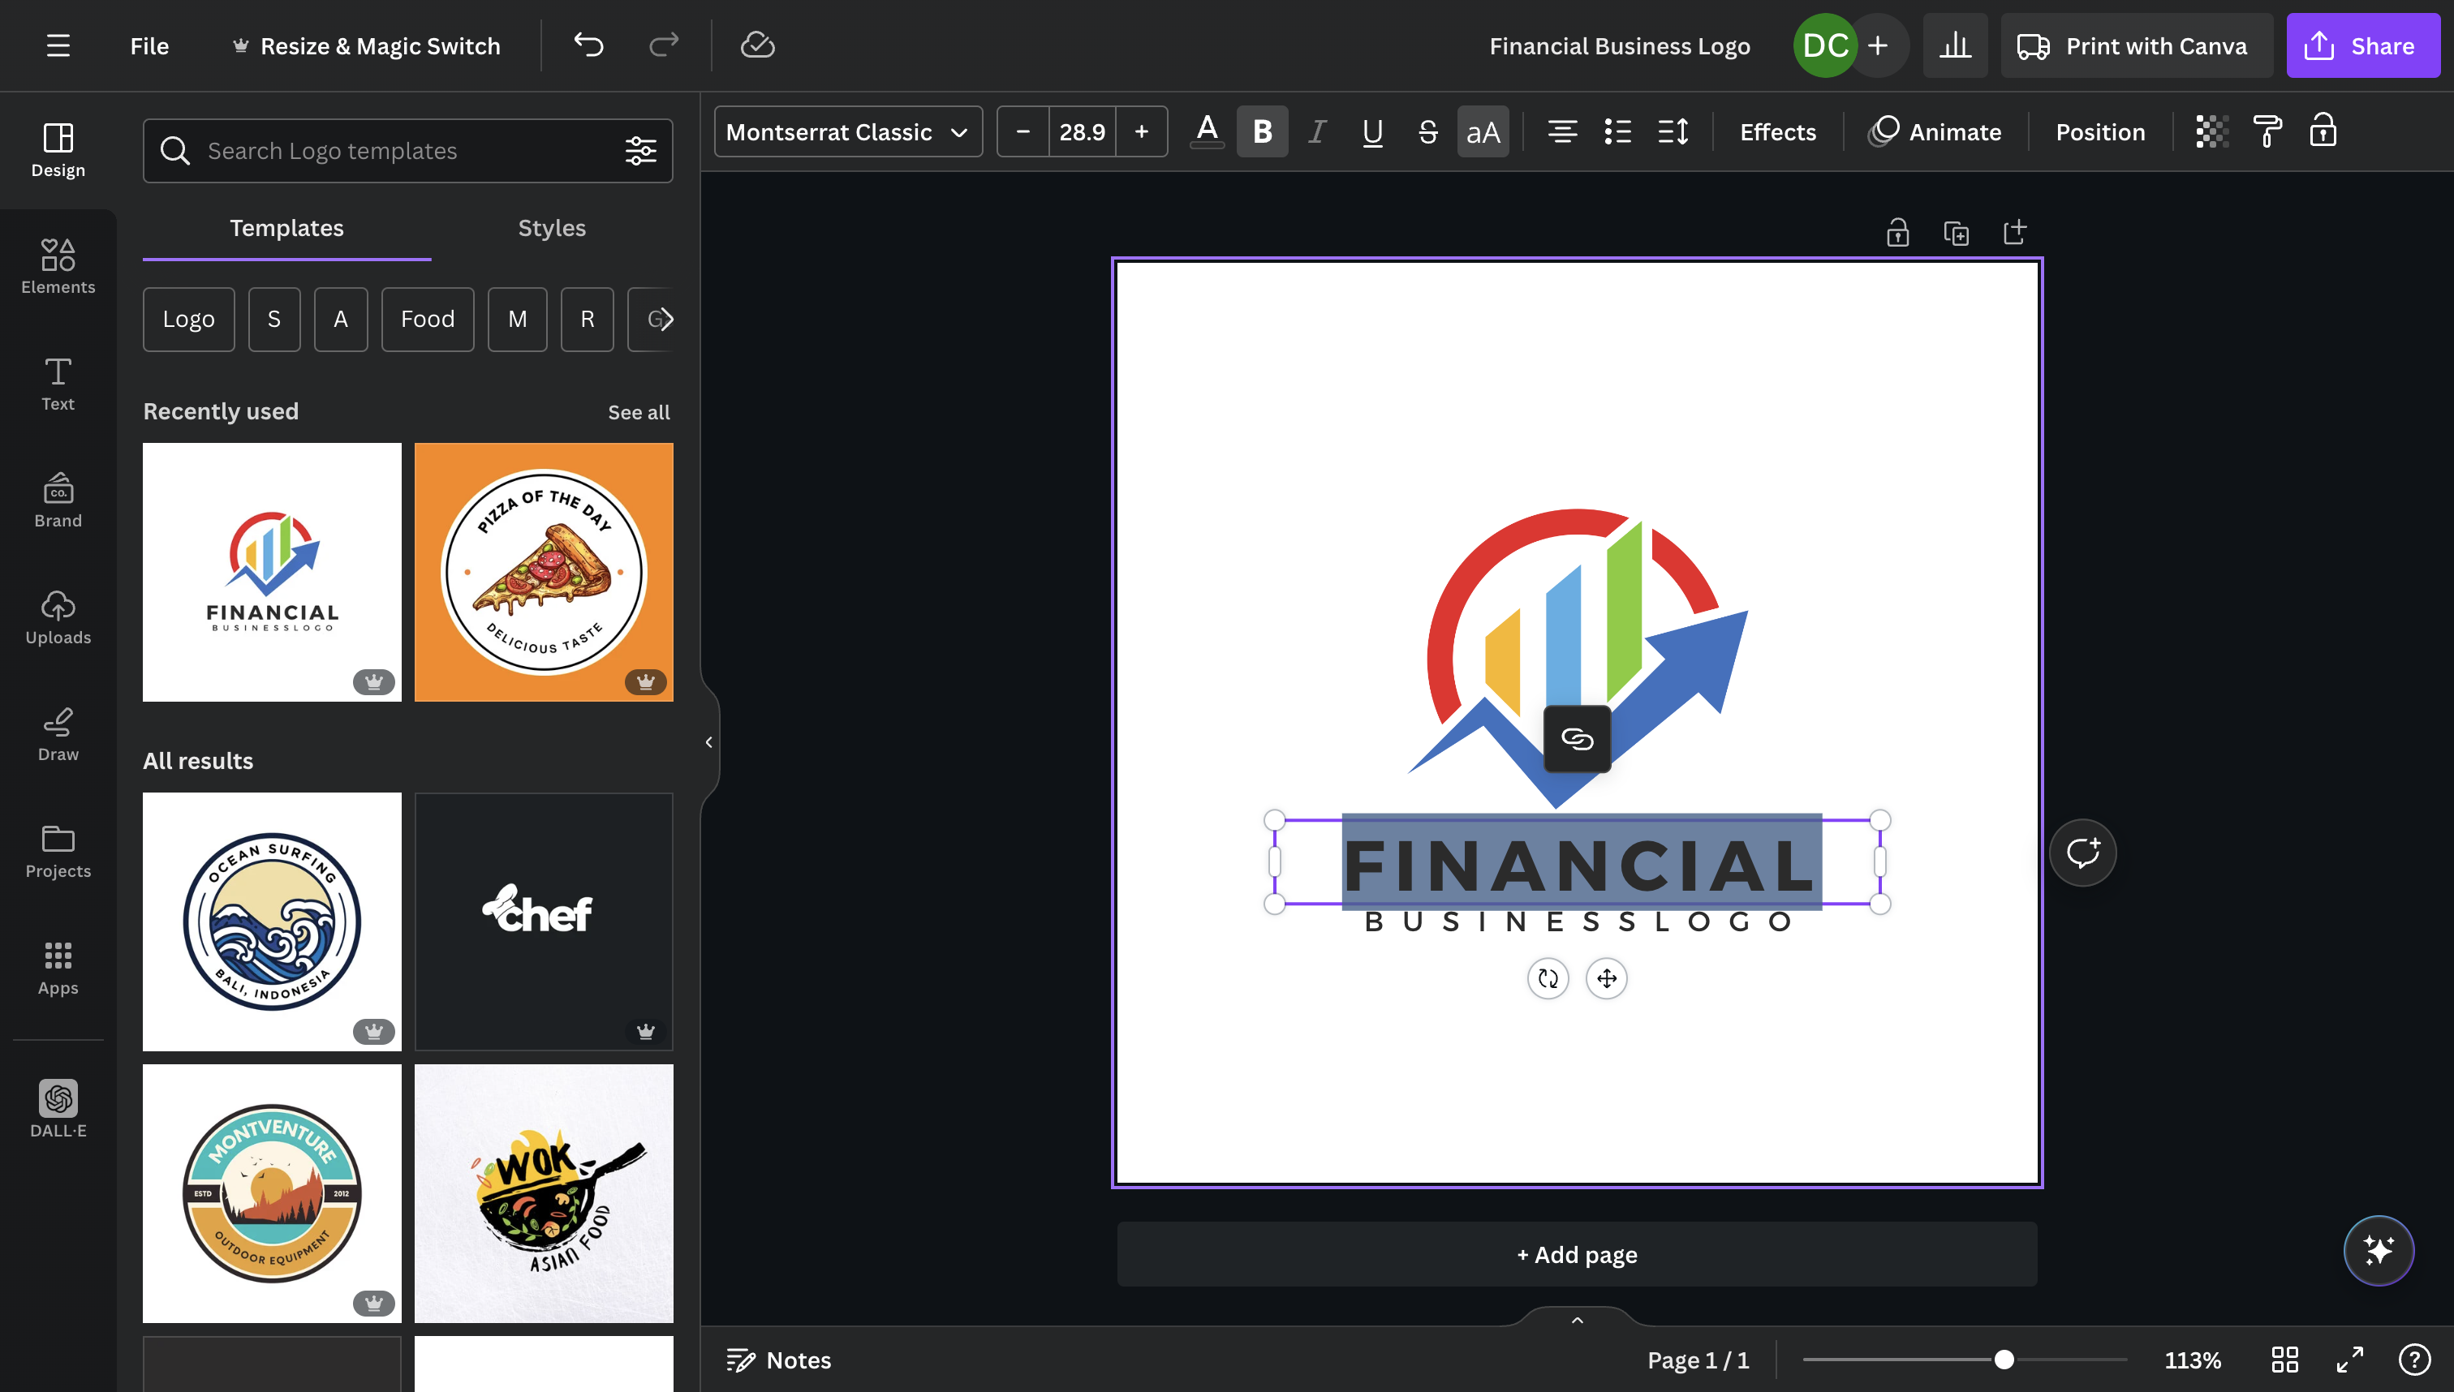Open Montserrat Classic font dropdown
2454x1392 pixels.
(x=848, y=131)
